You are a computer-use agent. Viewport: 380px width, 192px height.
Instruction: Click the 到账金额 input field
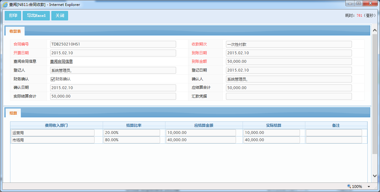pos(289,61)
